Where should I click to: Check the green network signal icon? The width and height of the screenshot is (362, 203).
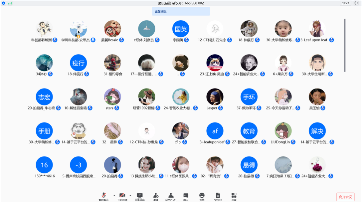click(x=10, y=3)
